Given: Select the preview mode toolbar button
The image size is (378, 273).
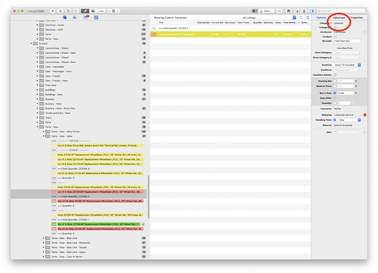Looking at the screenshot, I should pyautogui.click(x=93, y=11).
